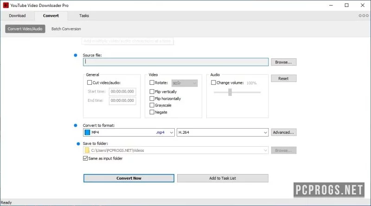Click the red app icon in title bar
Image resolution: width=371 pixels, height=206 pixels.
tap(6, 5)
